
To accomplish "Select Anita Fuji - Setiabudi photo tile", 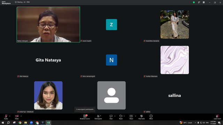I will [x=48, y=95].
